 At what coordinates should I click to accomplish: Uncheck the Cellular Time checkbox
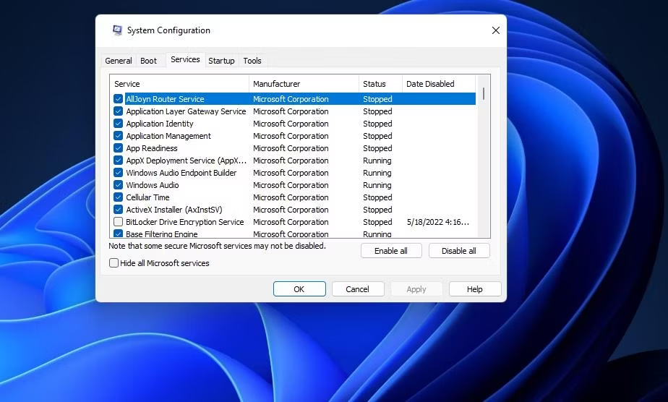(x=118, y=197)
